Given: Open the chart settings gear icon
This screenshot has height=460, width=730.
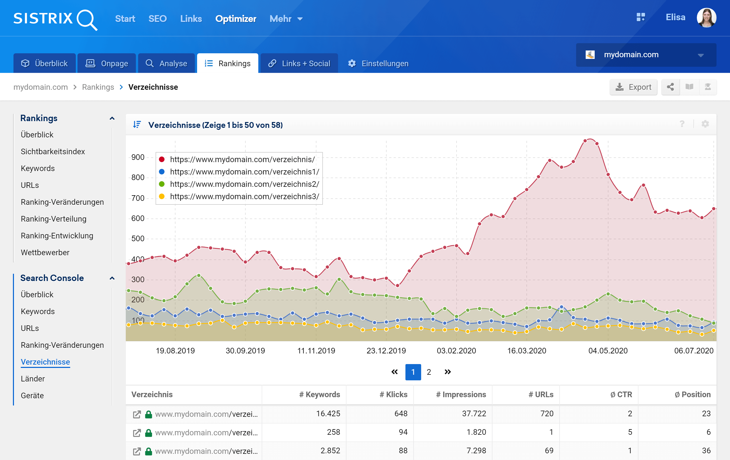Looking at the screenshot, I should point(705,124).
